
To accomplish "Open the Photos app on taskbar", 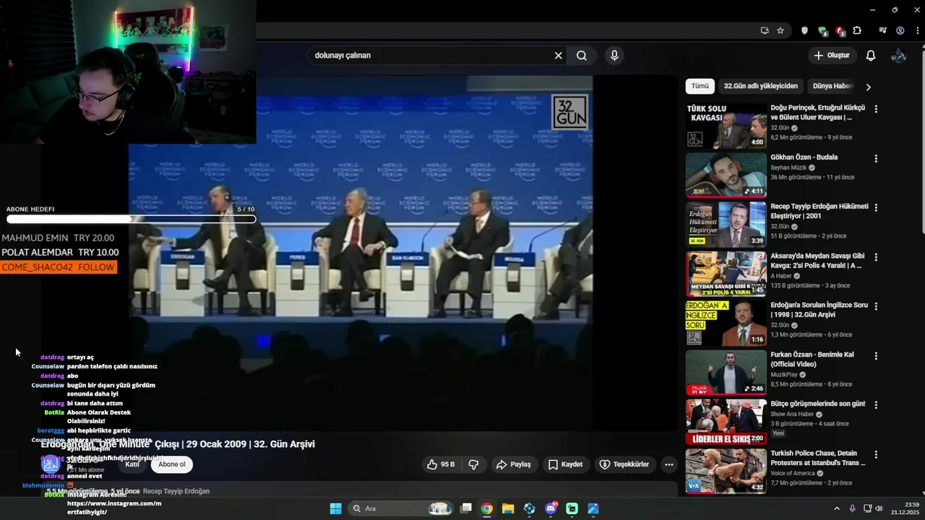I will pyautogui.click(x=593, y=508).
